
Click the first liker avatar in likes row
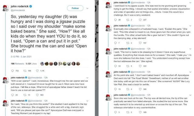(42, 64)
